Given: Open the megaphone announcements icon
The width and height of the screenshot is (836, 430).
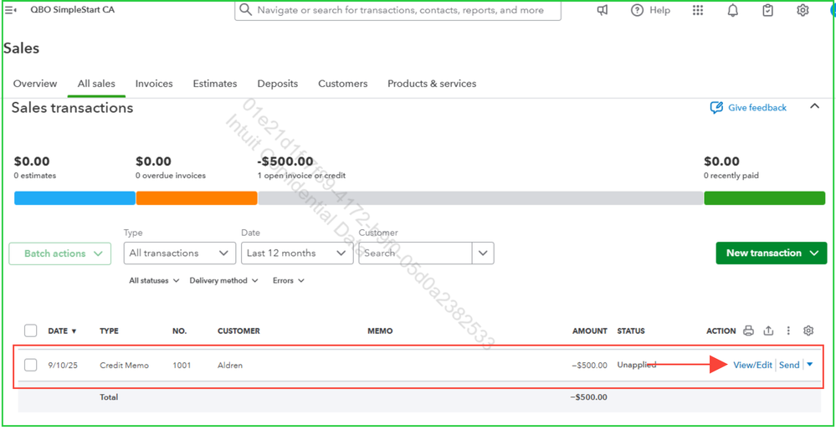Looking at the screenshot, I should tap(603, 10).
